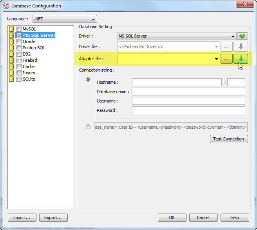
Task: Click the Database Configuration title bar app icon
Action: tap(6, 6)
